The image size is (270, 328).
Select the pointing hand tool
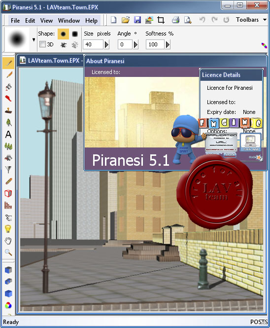click(8, 217)
